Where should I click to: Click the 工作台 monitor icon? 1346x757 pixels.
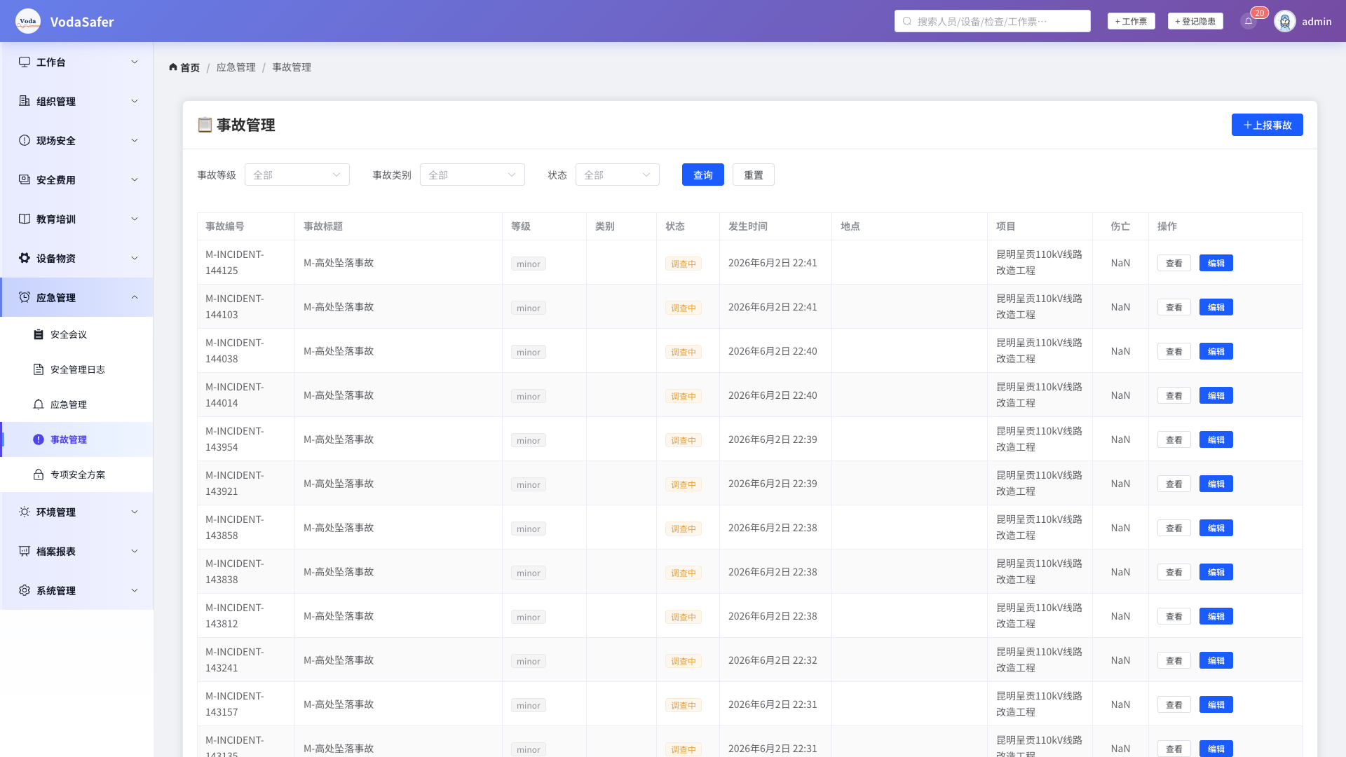(25, 62)
